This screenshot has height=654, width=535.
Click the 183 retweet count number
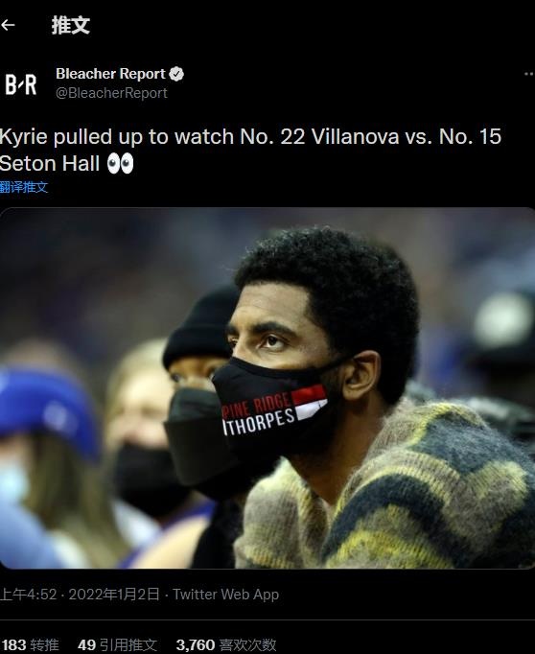[x=13, y=644]
